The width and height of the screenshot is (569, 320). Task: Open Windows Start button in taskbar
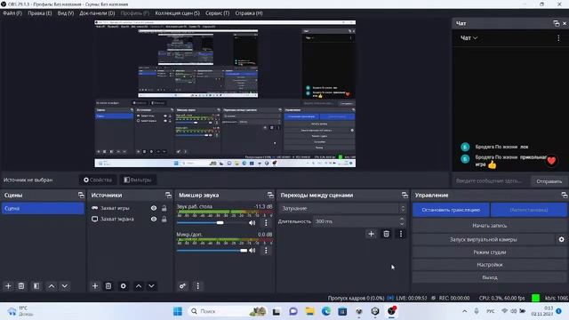click(178, 311)
